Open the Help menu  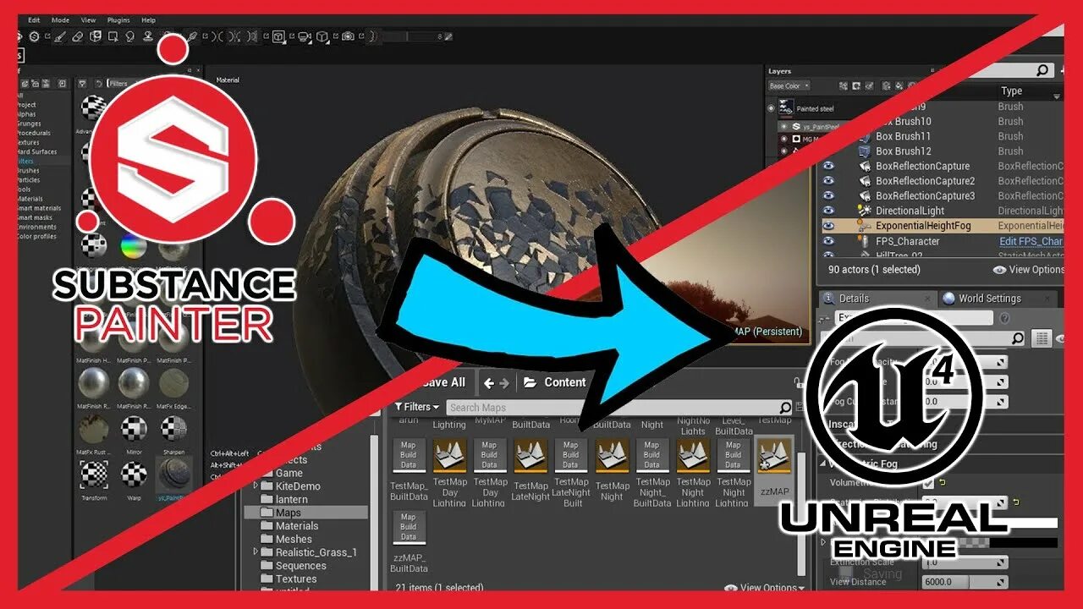(148, 19)
